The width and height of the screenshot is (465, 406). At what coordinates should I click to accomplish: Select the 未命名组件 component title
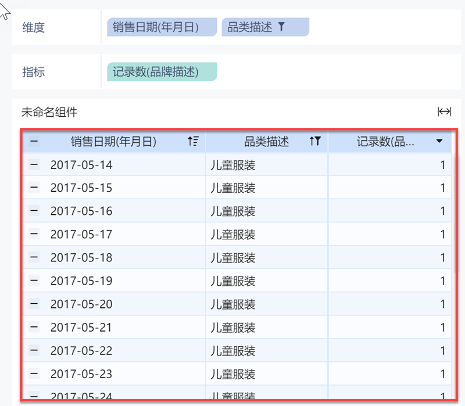click(49, 112)
